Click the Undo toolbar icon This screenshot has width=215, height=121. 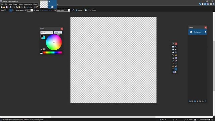pyautogui.click(x=28, y=7)
